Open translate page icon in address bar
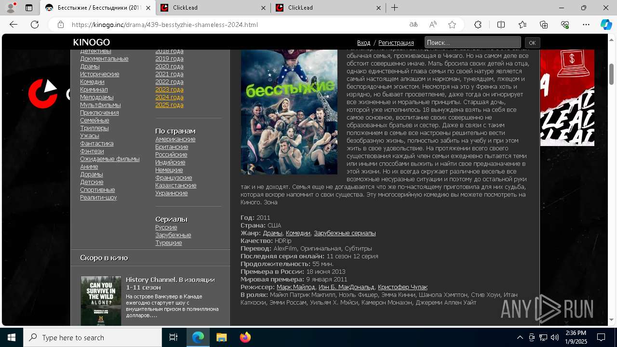The width and height of the screenshot is (617, 347). coord(414,25)
